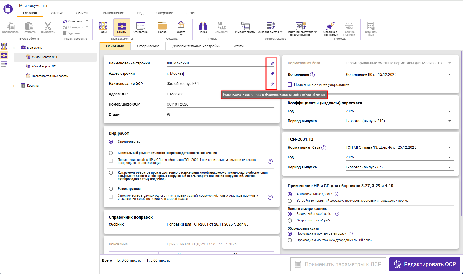Select Реконструкция radio button

click(x=111, y=189)
